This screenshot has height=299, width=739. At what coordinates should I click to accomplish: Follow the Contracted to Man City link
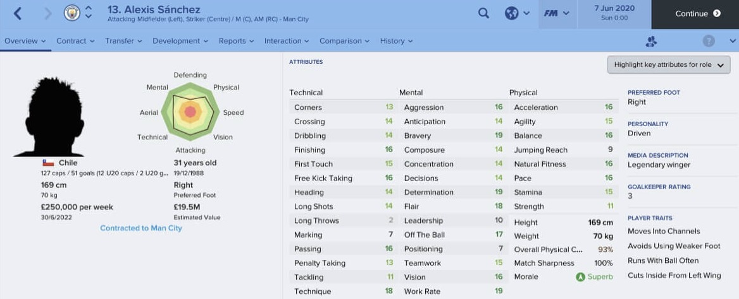click(x=141, y=228)
